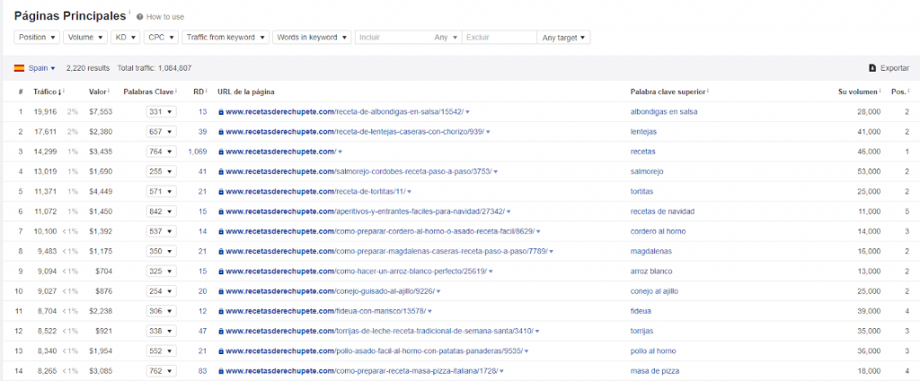Expand the 571 keywords dropdown

tap(162, 191)
